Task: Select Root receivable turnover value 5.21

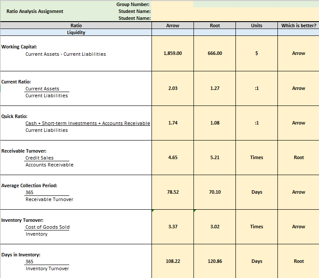Action: [215, 157]
